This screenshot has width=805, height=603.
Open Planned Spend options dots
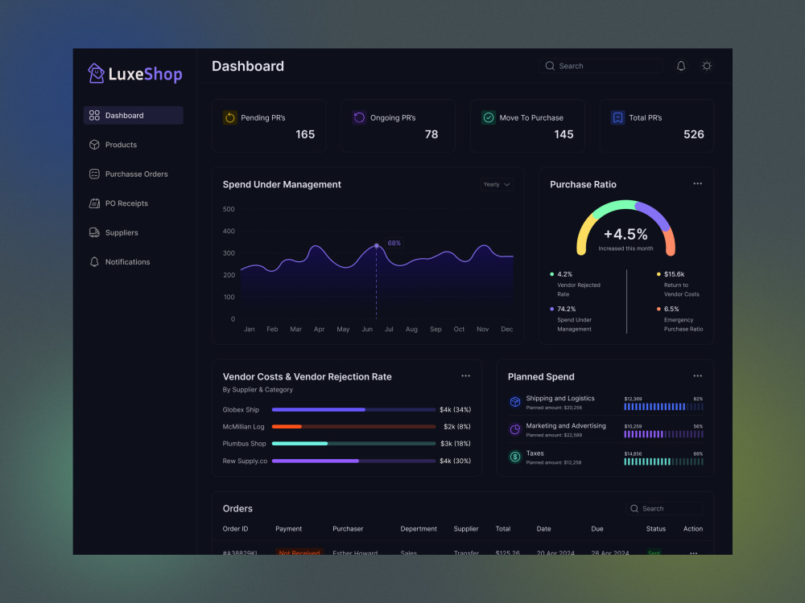pos(697,375)
